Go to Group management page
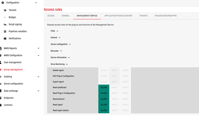The image size is (199, 115). coord(13,69)
